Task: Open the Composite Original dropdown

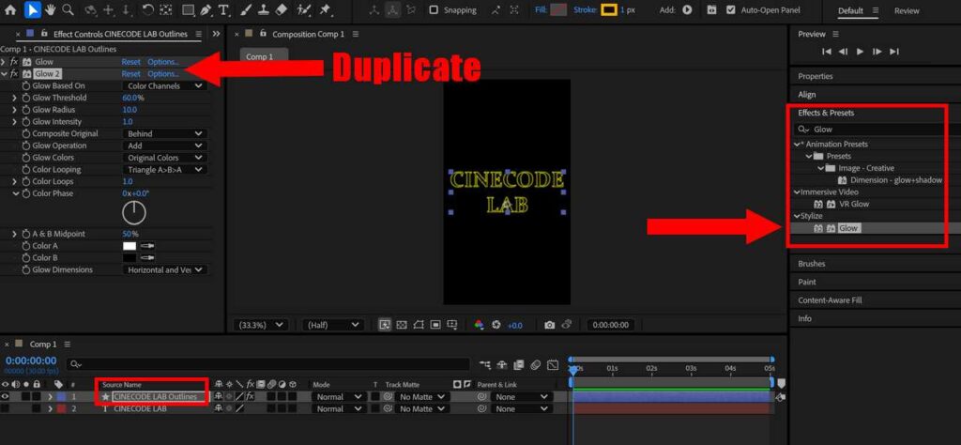Action: tap(164, 133)
